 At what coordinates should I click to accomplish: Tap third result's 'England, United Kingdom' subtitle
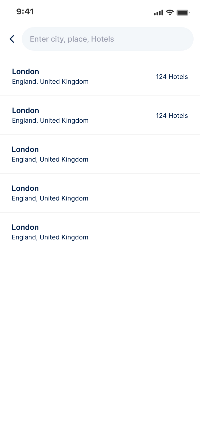coord(50,159)
